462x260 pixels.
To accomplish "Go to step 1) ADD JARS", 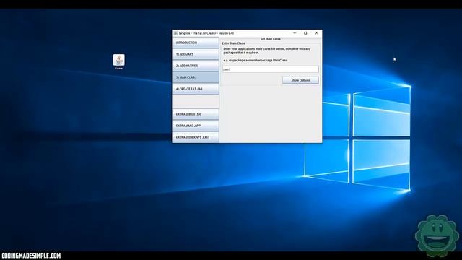I will point(196,54).
